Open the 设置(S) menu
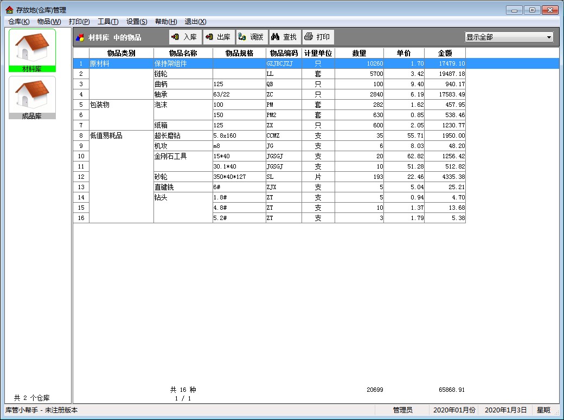 click(136, 22)
